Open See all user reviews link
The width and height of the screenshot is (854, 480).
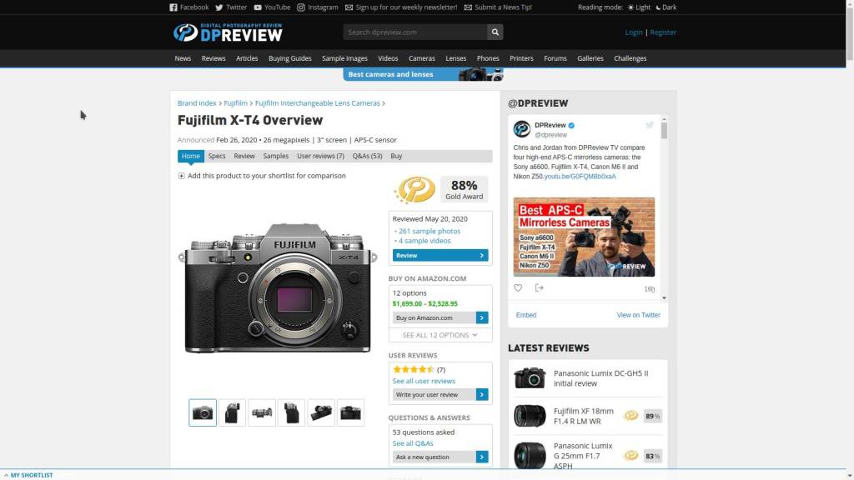(x=424, y=381)
